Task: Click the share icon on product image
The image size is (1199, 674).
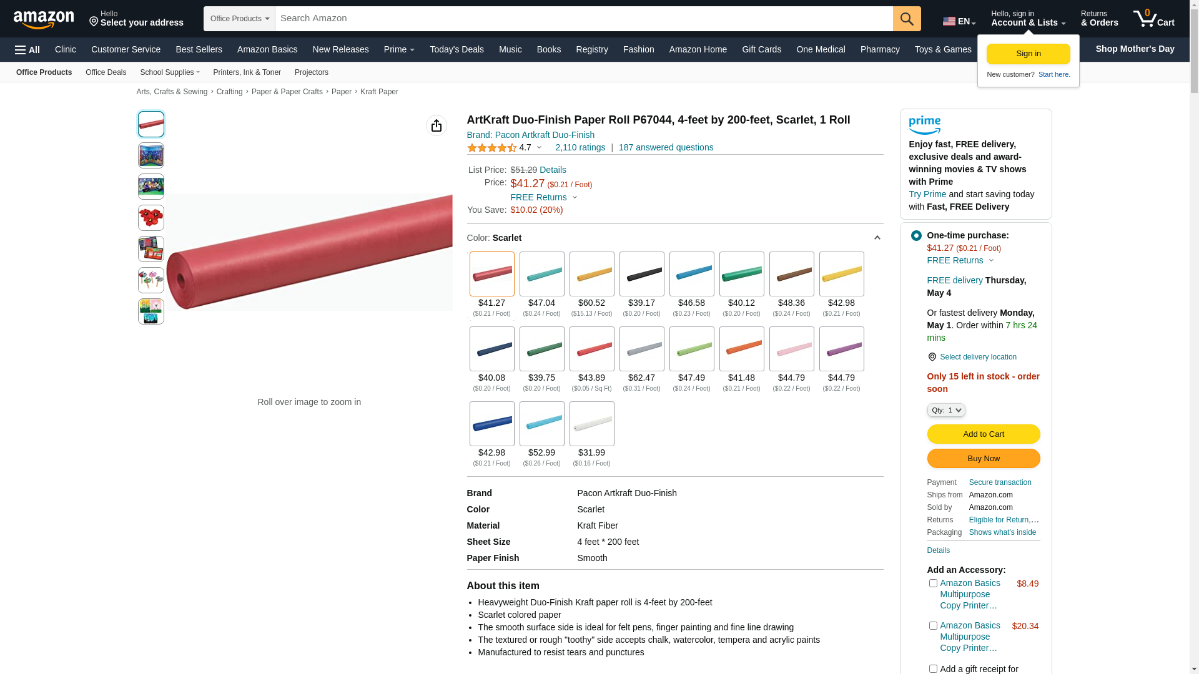Action: click(437, 125)
